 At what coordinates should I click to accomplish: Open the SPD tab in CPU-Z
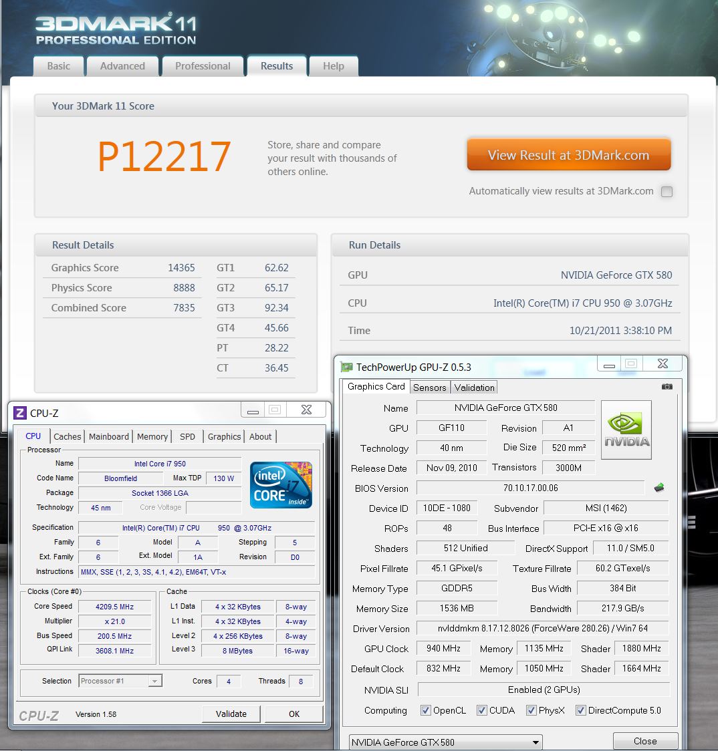[187, 437]
